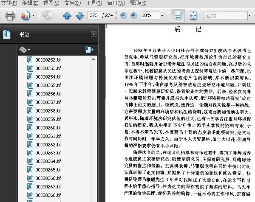
Task: Open the 查找 search options dropdown
Action: point(249,16)
